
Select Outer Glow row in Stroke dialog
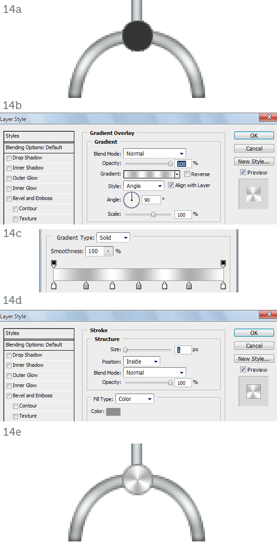click(x=39, y=375)
